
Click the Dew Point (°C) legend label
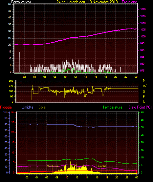click(x=140, y=107)
